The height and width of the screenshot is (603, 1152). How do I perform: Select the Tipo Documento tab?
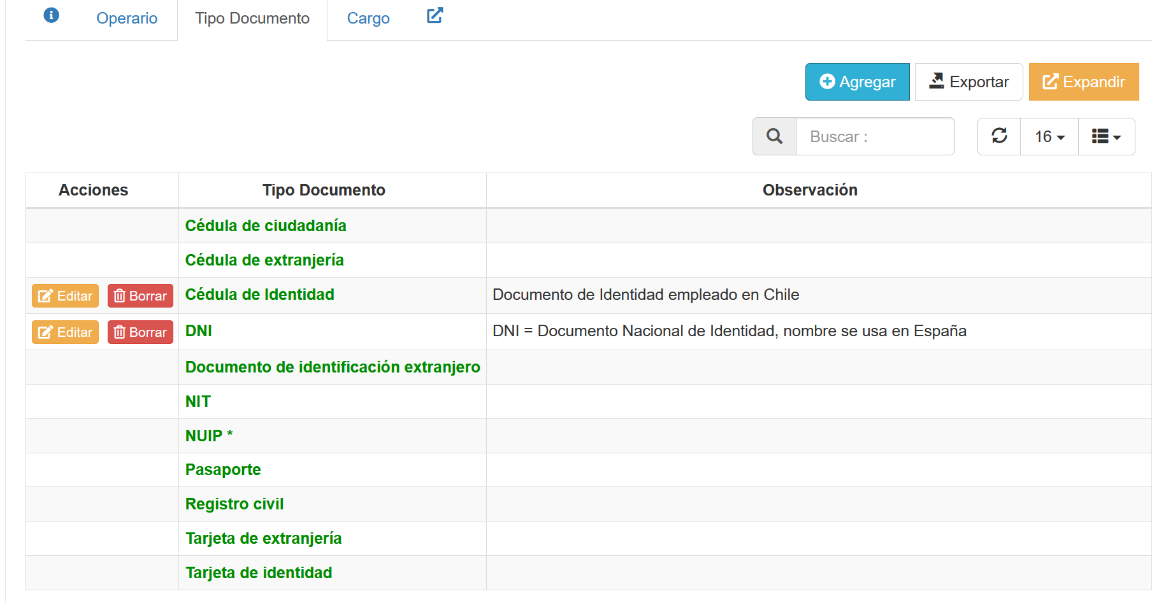pos(252,18)
